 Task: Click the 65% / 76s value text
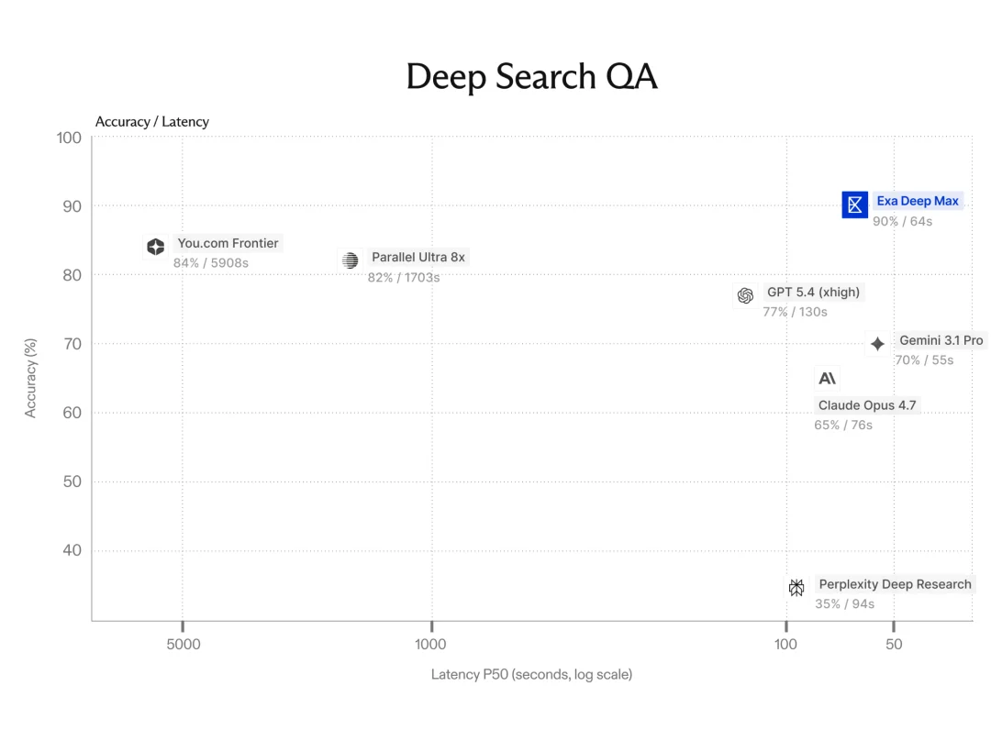(x=843, y=425)
